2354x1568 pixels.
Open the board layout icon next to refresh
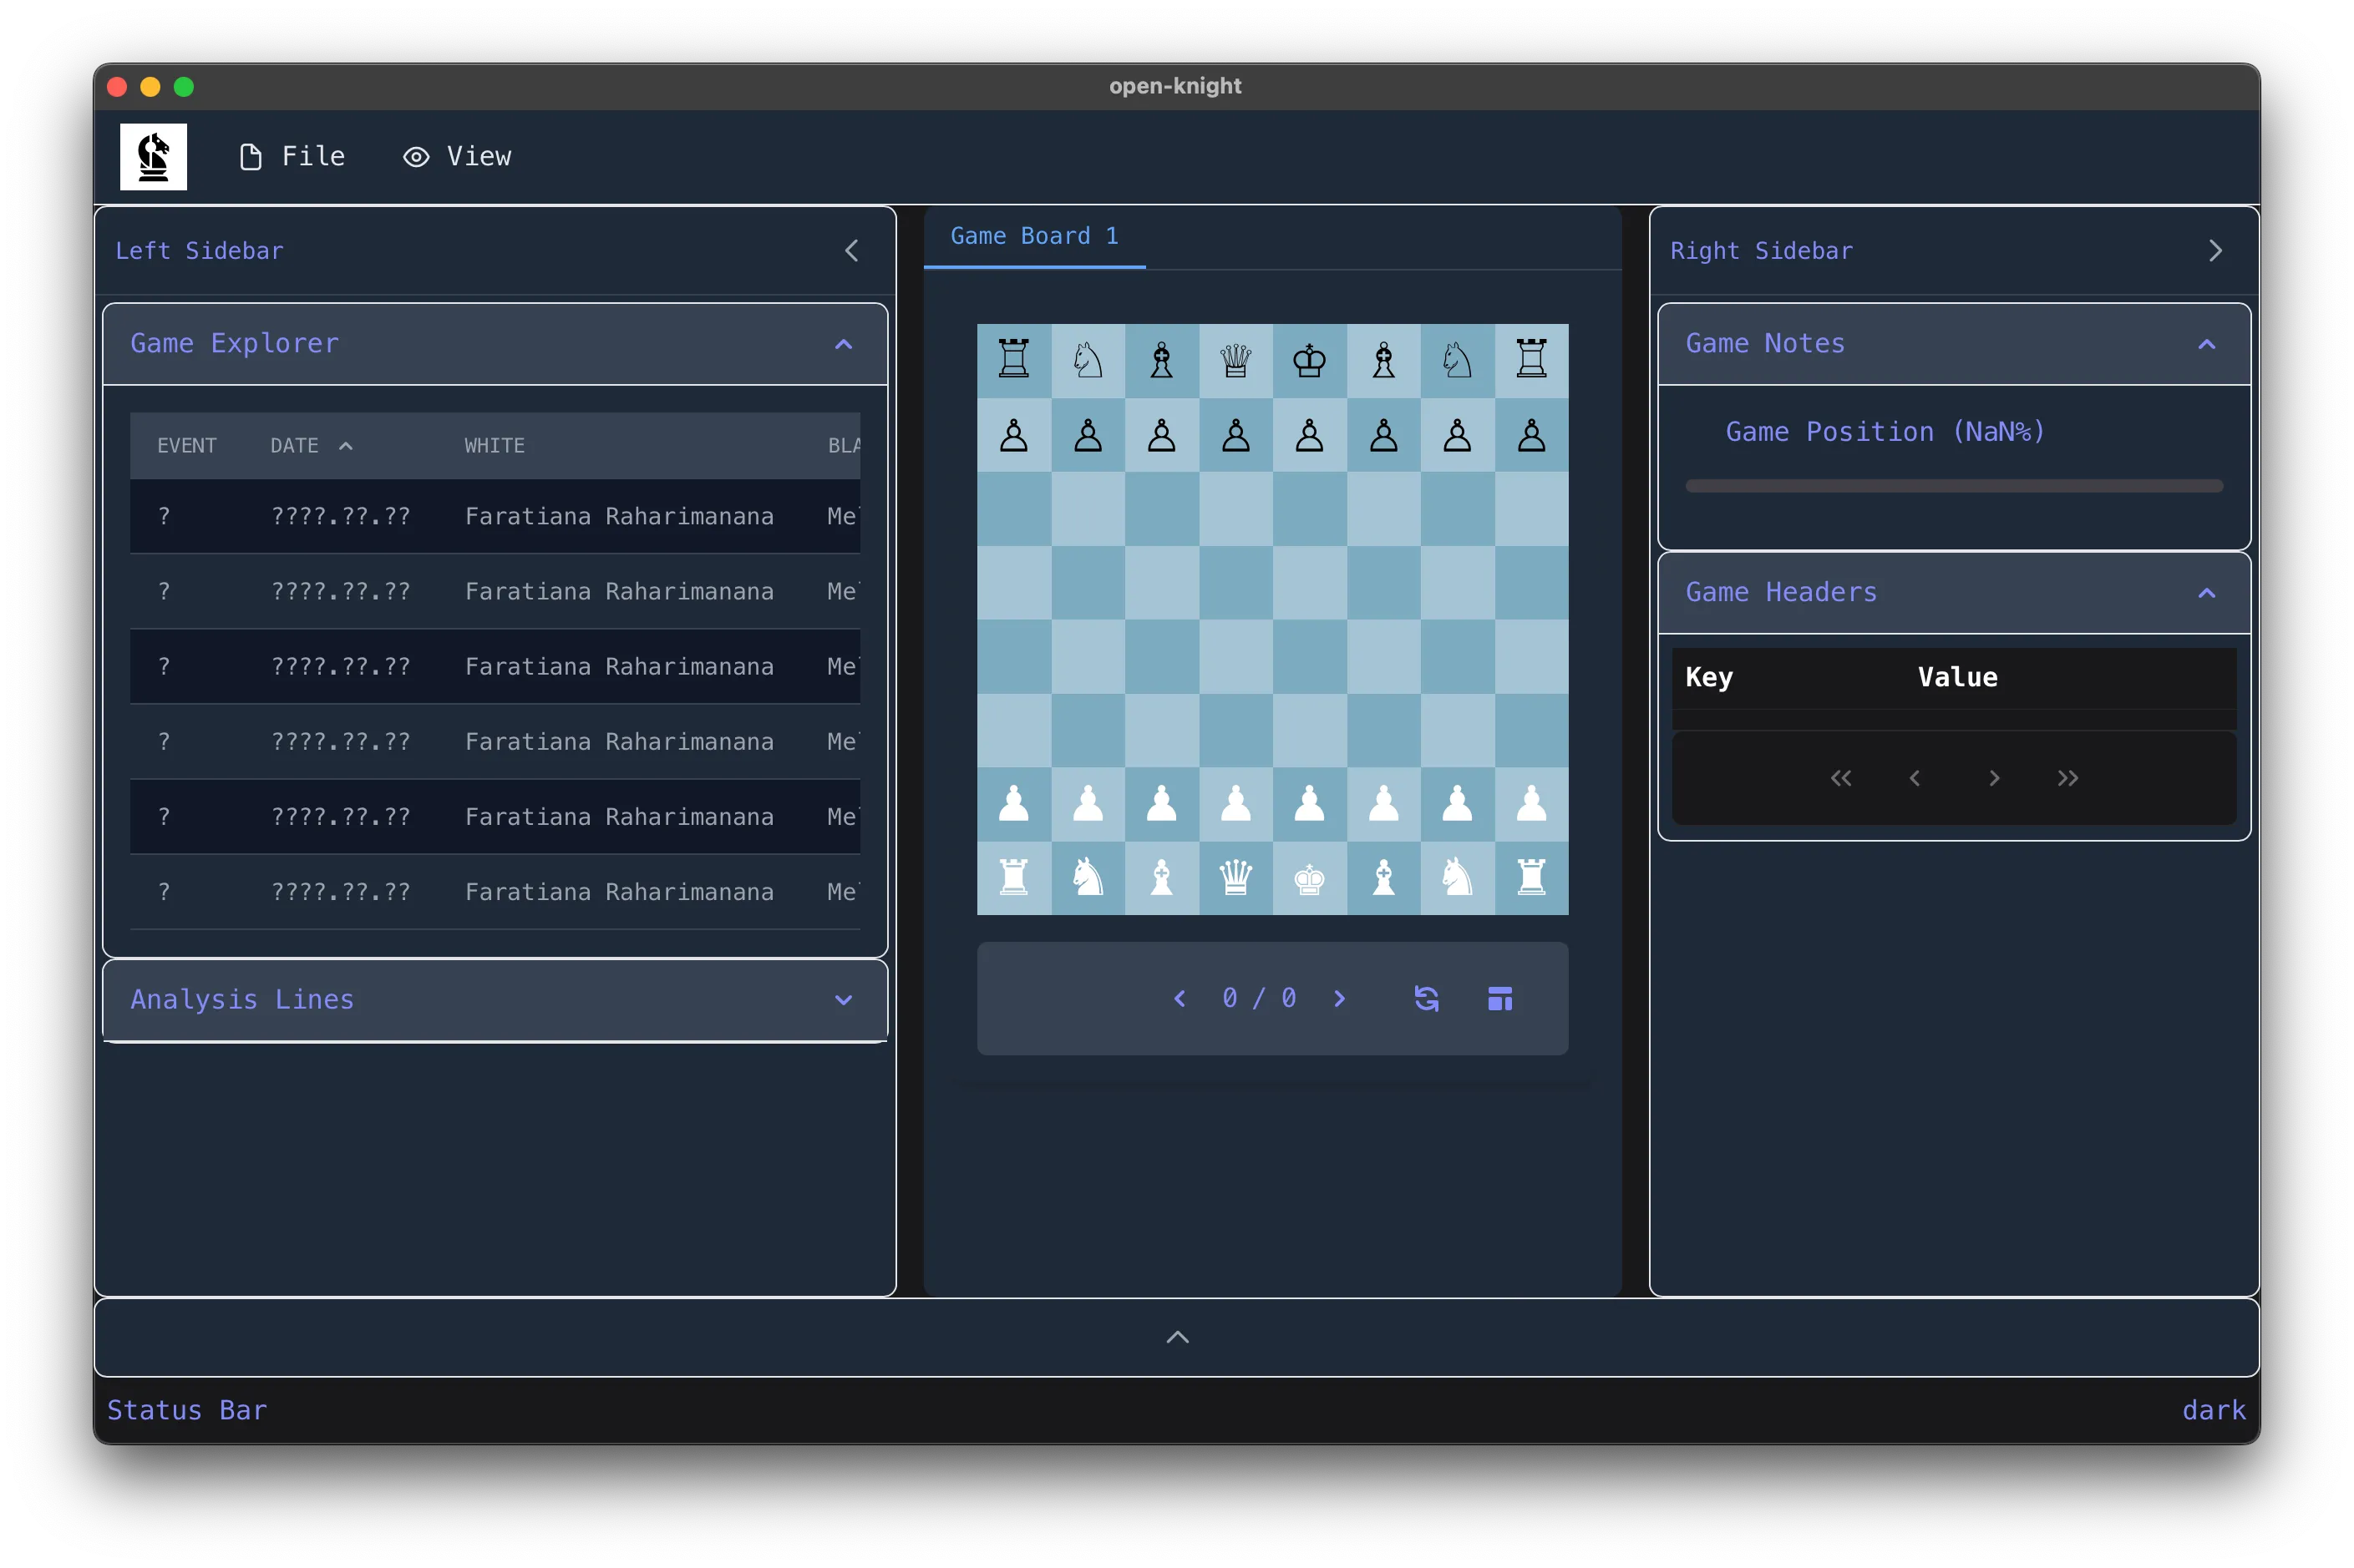tap(1500, 998)
